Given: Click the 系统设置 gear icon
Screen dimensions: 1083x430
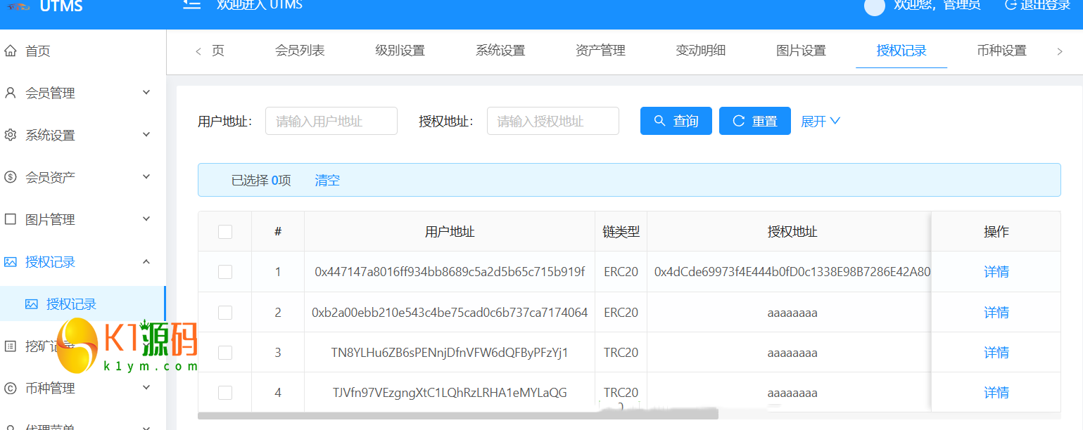Looking at the screenshot, I should [x=11, y=135].
